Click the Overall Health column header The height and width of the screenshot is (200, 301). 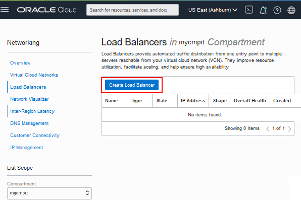point(250,101)
